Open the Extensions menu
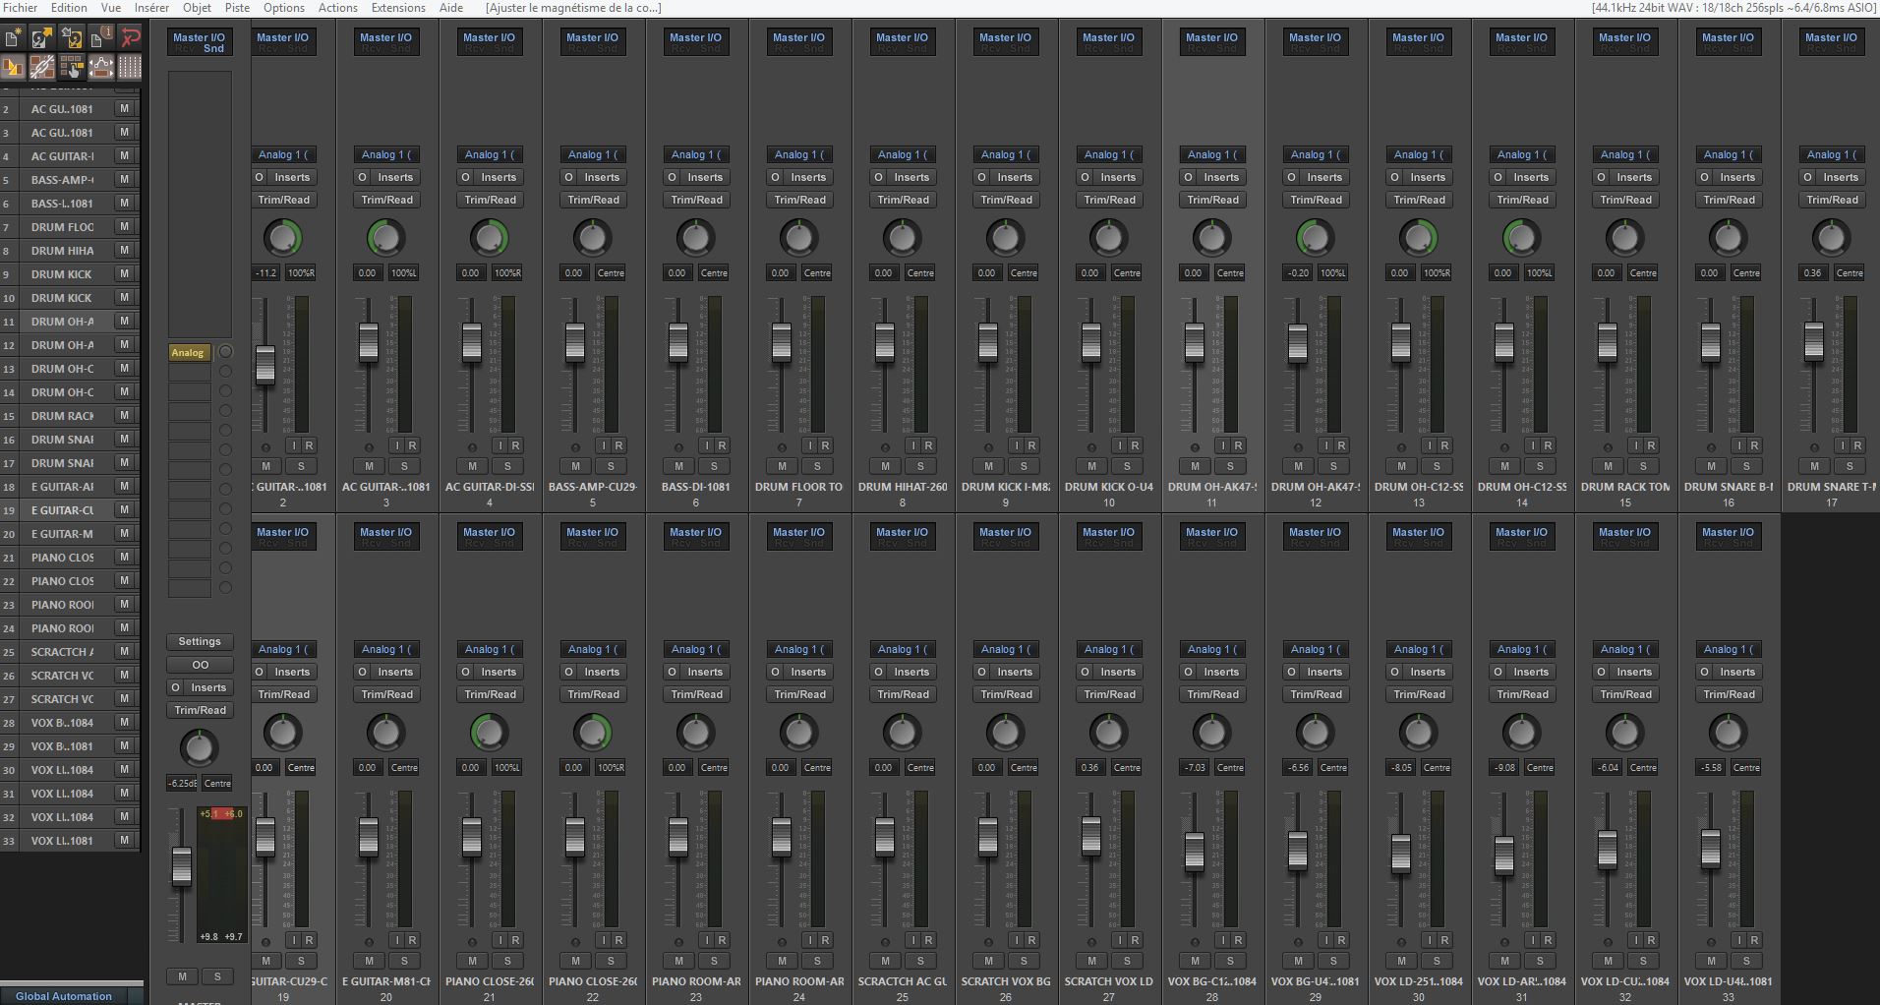 (398, 8)
